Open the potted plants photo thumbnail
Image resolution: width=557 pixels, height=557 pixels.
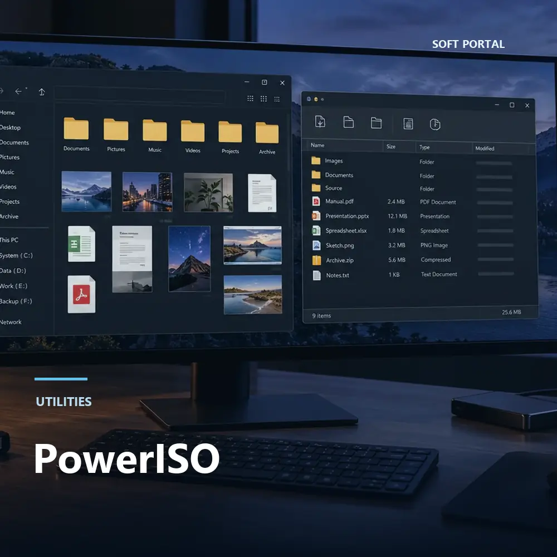click(208, 193)
